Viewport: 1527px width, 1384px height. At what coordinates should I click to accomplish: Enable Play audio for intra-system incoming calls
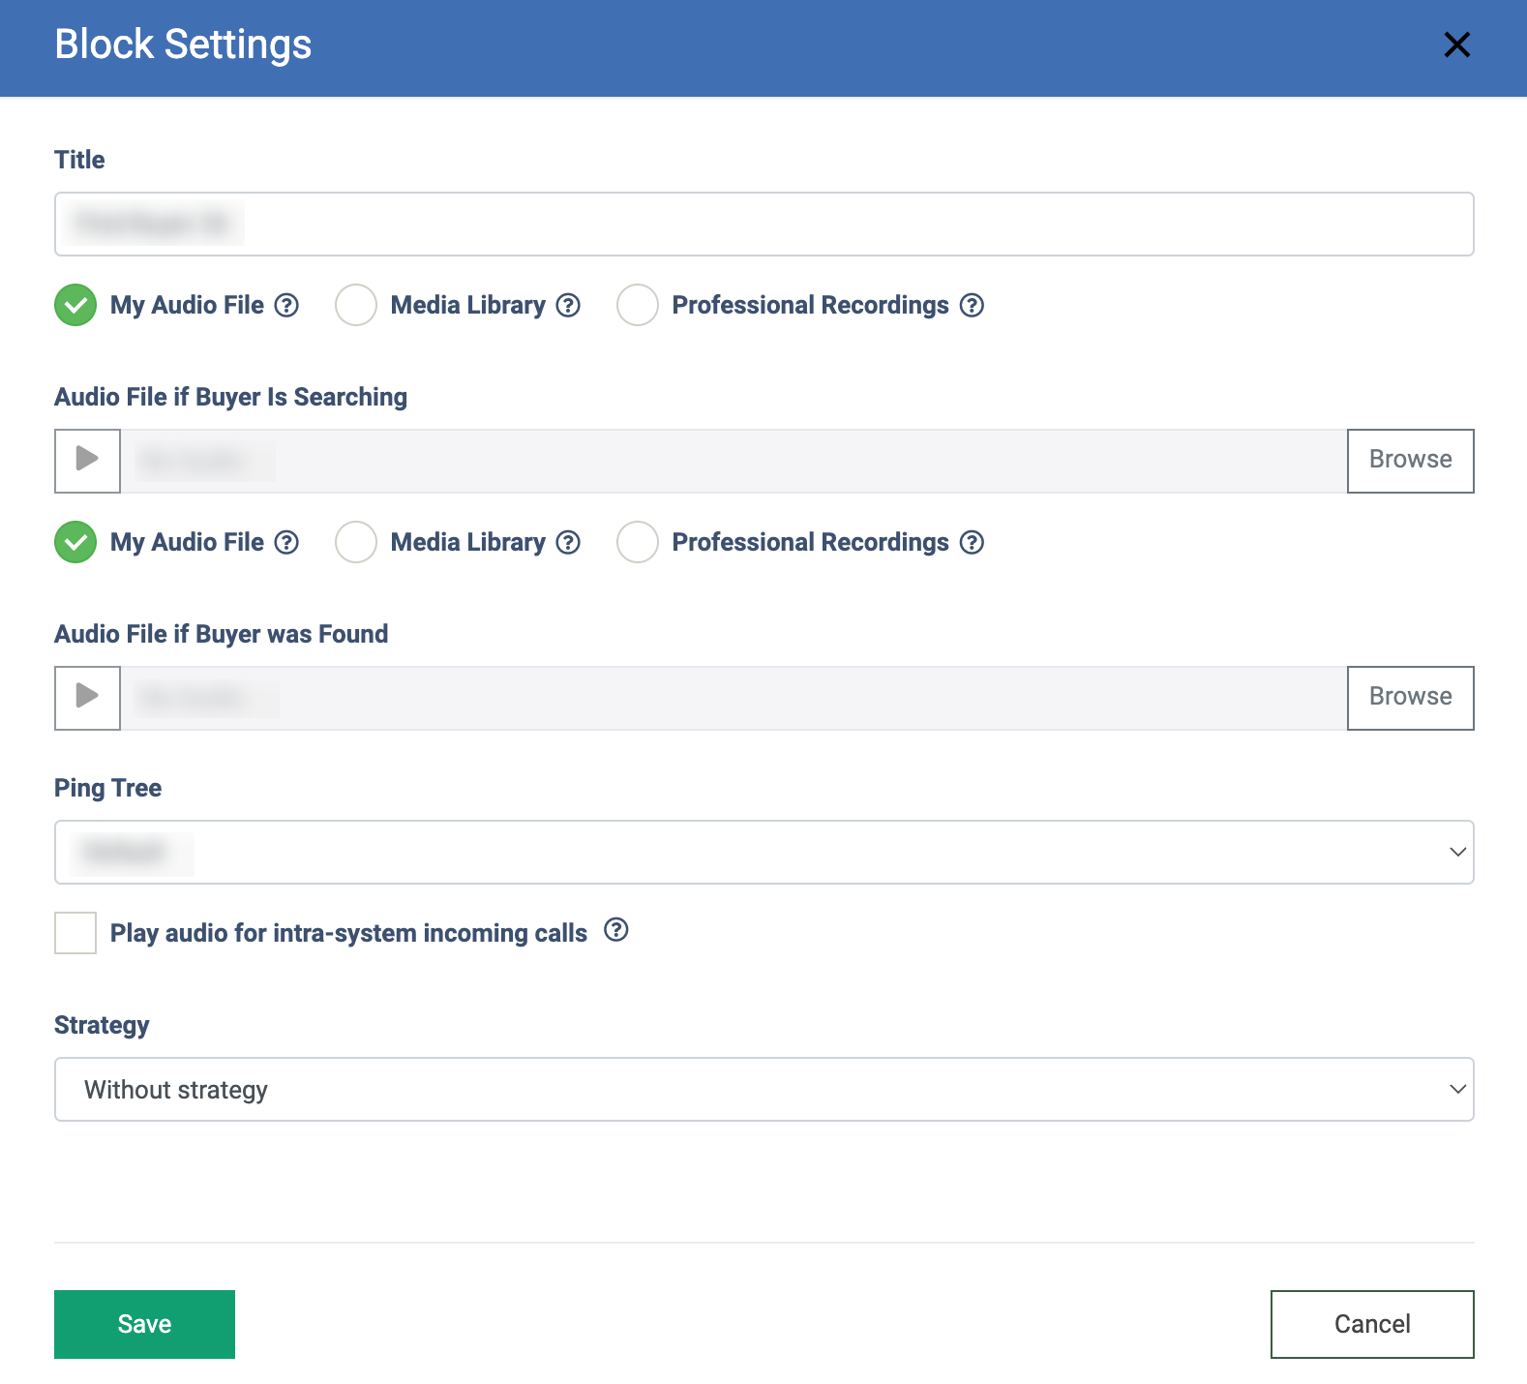tap(75, 933)
